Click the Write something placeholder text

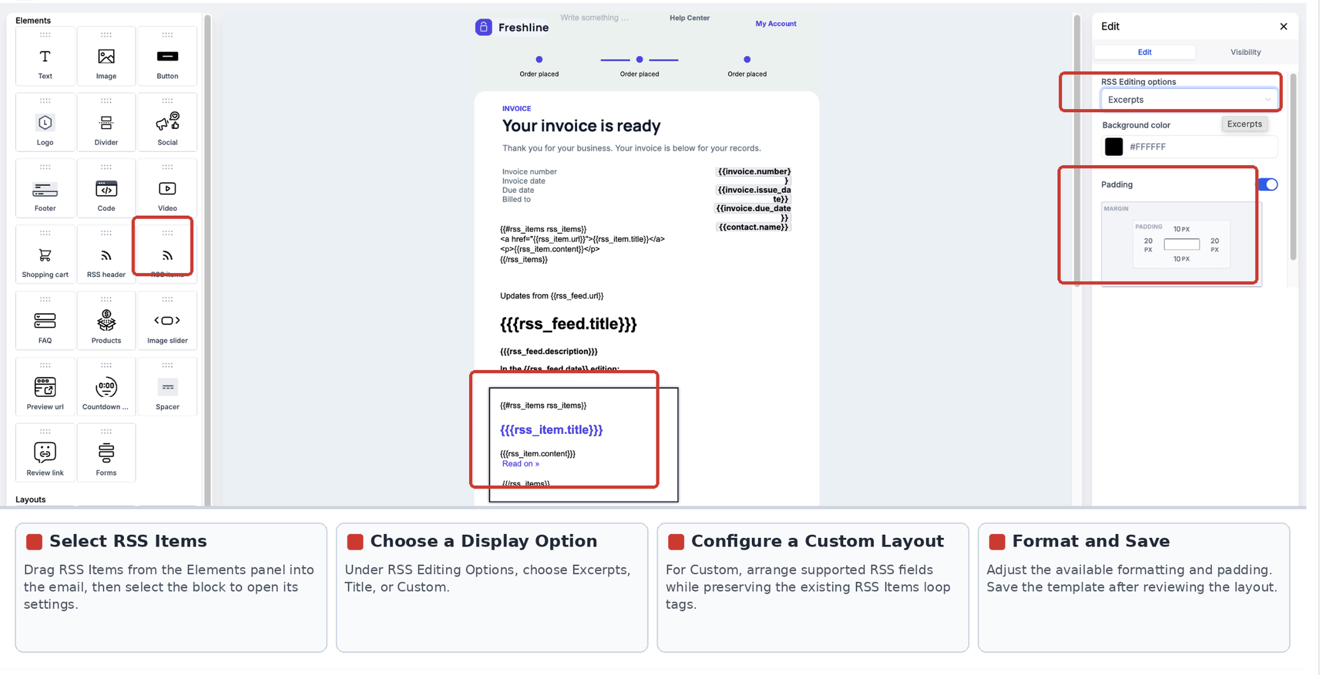594,18
